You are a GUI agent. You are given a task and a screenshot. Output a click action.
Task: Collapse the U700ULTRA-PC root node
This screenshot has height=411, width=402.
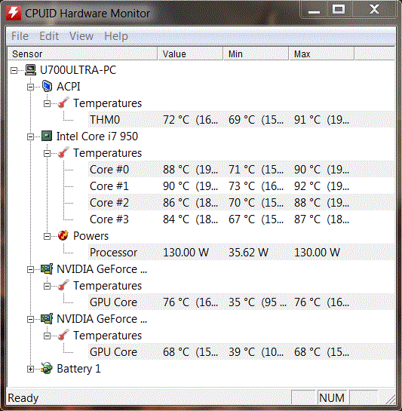coord(14,70)
